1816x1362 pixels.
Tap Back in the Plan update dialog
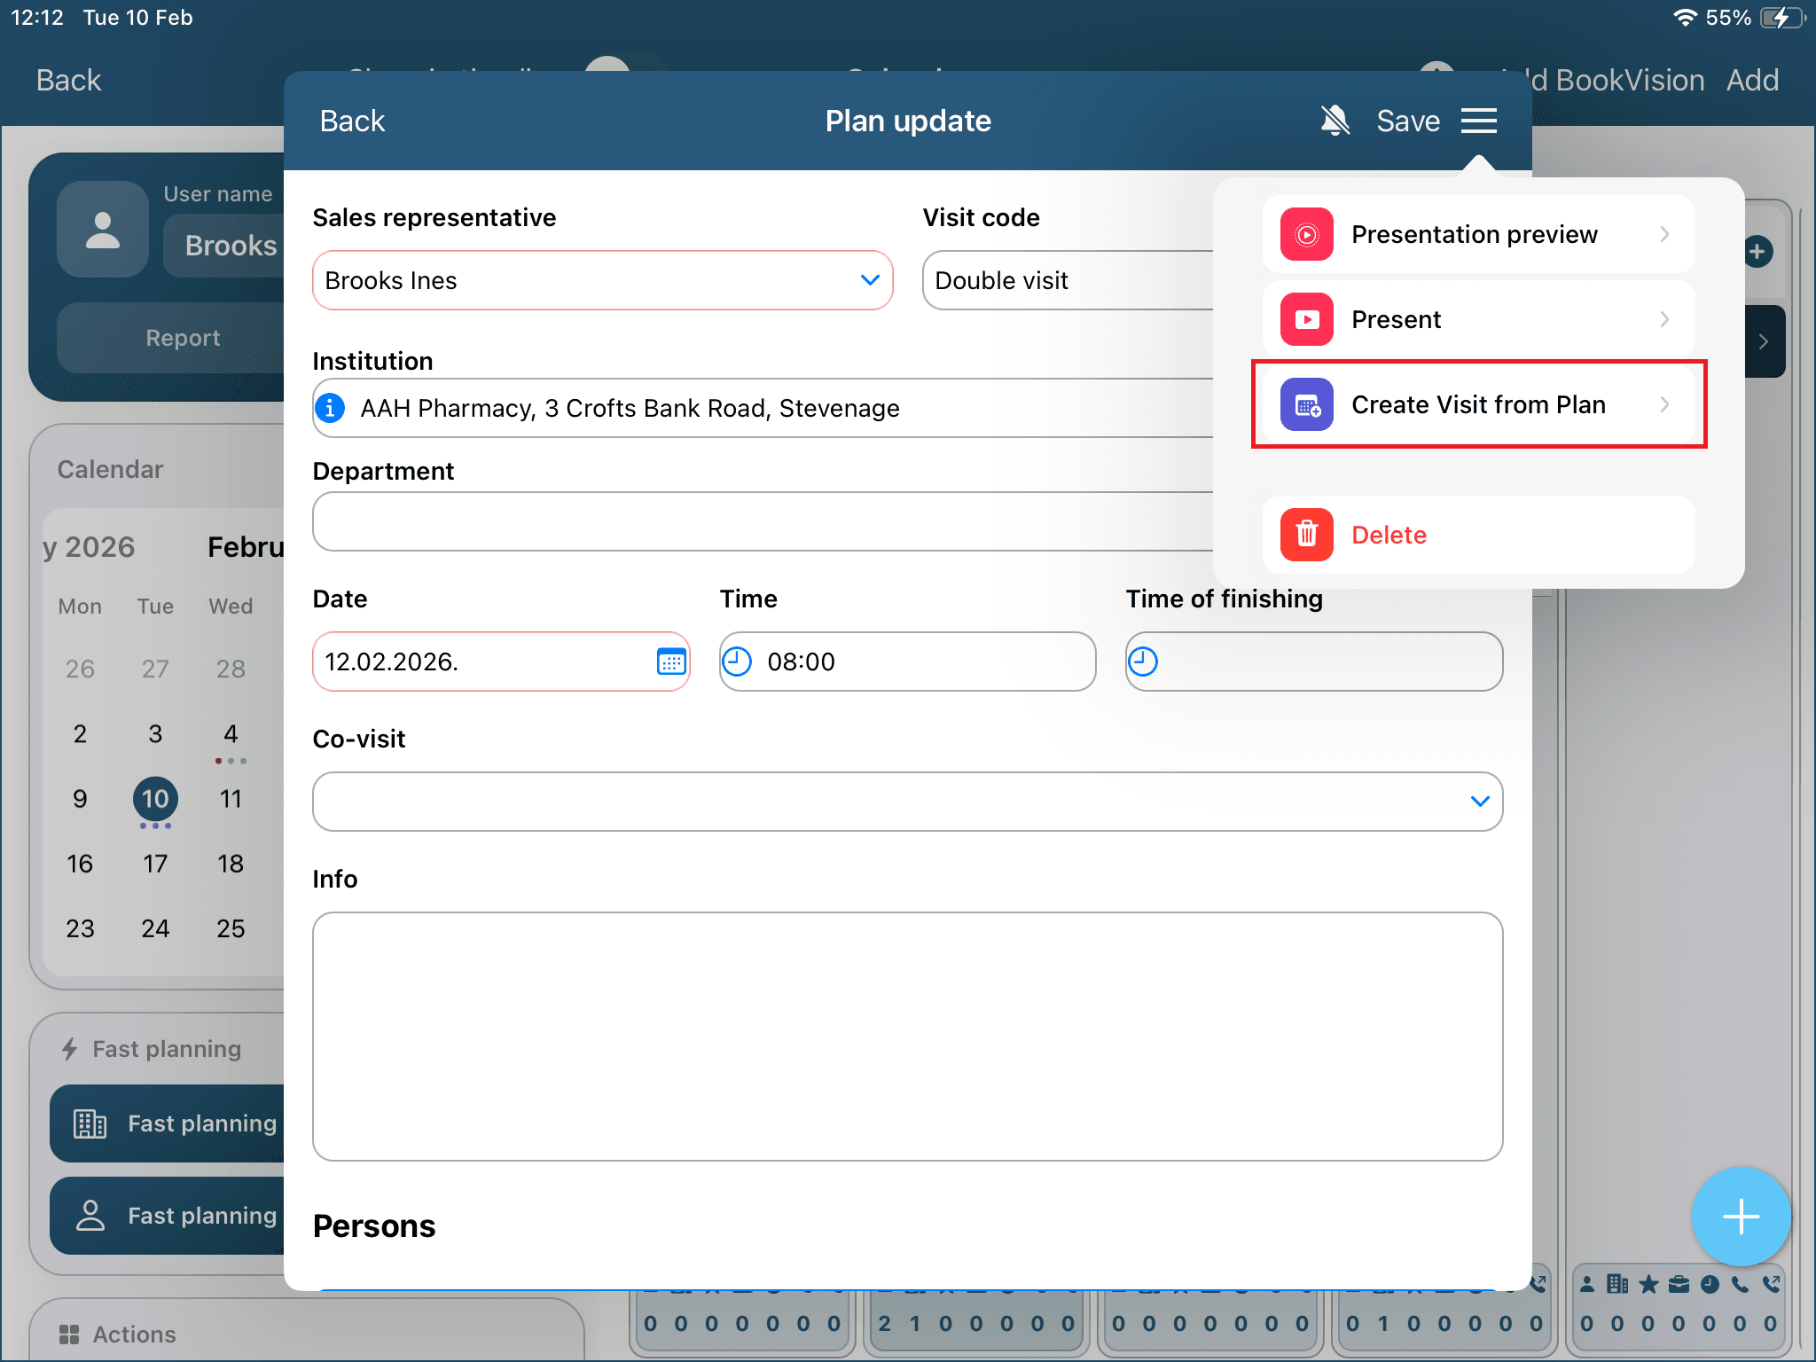click(352, 121)
